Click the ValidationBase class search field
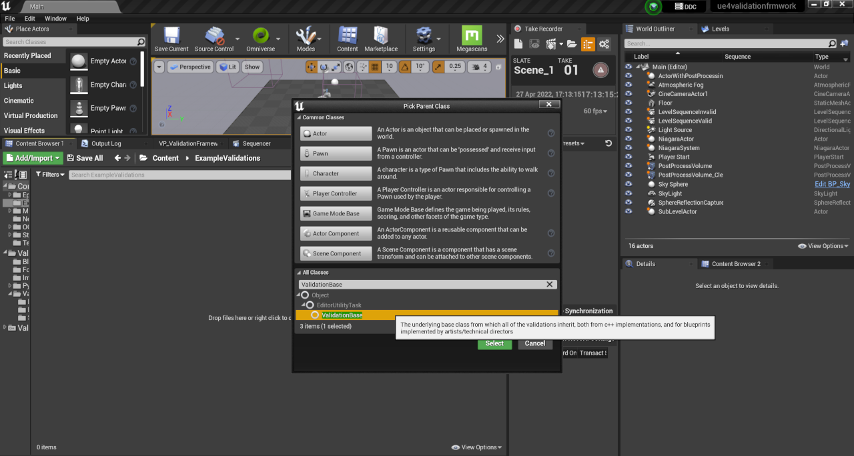 pos(422,284)
